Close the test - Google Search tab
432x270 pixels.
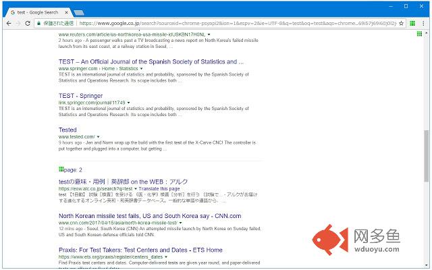coord(66,12)
